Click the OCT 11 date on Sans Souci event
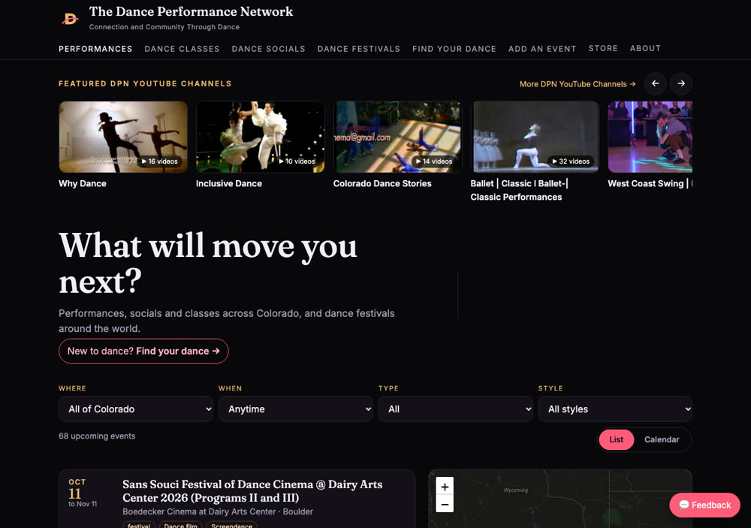Screen dimensions: 751x528 tap(77, 489)
